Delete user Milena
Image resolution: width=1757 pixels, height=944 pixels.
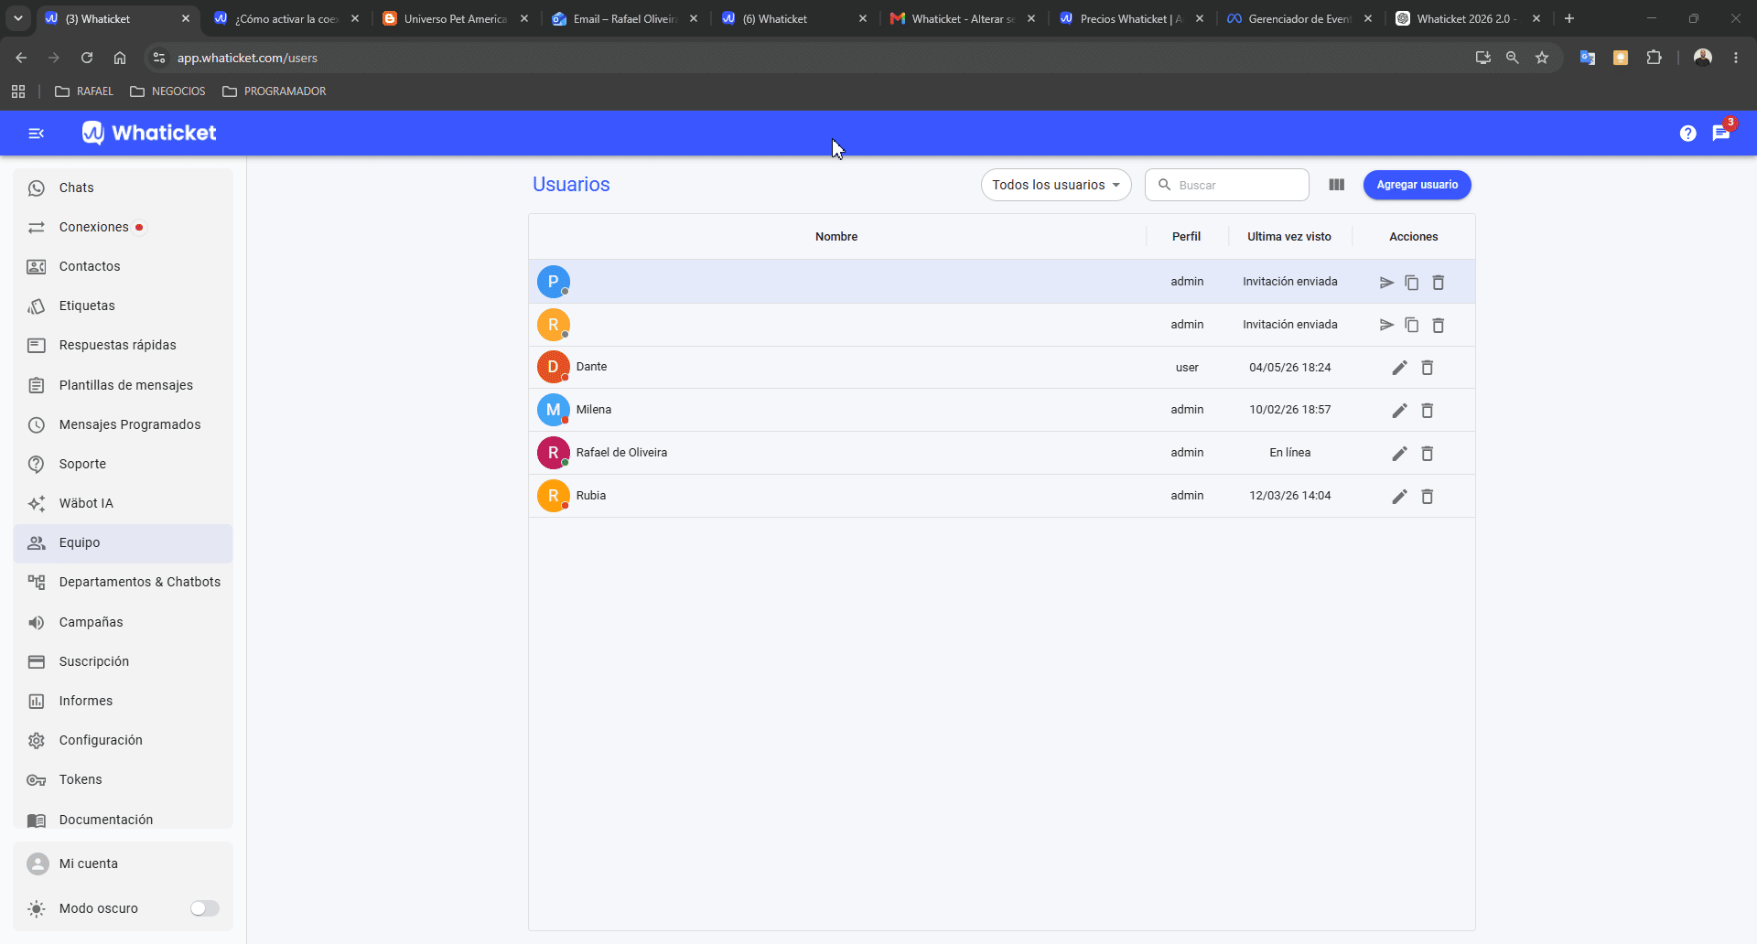[1428, 411]
